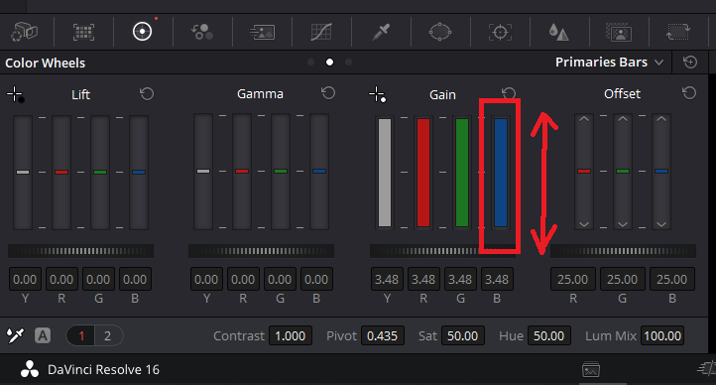
Task: Select the third page indicator dot
Action: coord(348,63)
